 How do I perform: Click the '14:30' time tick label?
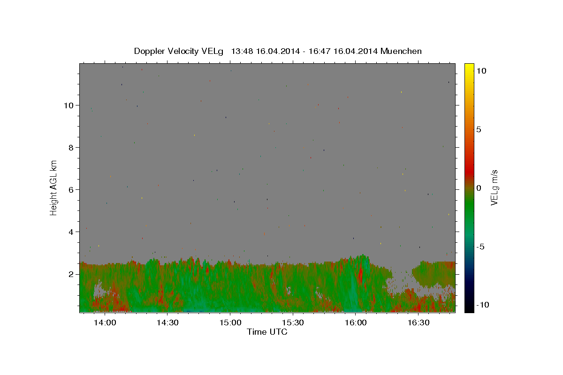click(x=167, y=322)
